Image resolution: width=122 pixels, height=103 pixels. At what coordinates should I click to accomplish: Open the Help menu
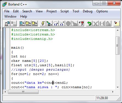tap(24, 16)
